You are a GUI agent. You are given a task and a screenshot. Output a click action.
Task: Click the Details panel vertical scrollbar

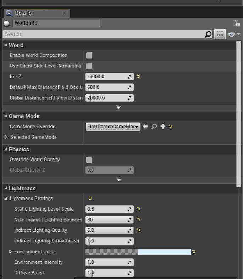click(238, 114)
